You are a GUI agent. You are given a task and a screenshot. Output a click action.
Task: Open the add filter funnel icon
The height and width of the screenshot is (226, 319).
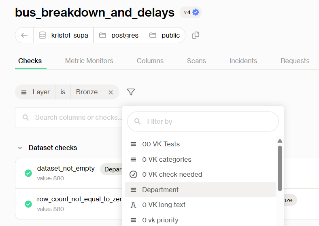[x=131, y=92]
